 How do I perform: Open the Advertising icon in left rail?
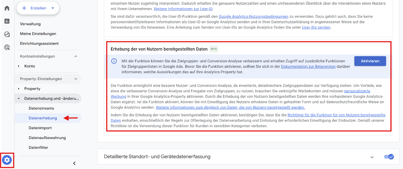[x=7, y=47]
